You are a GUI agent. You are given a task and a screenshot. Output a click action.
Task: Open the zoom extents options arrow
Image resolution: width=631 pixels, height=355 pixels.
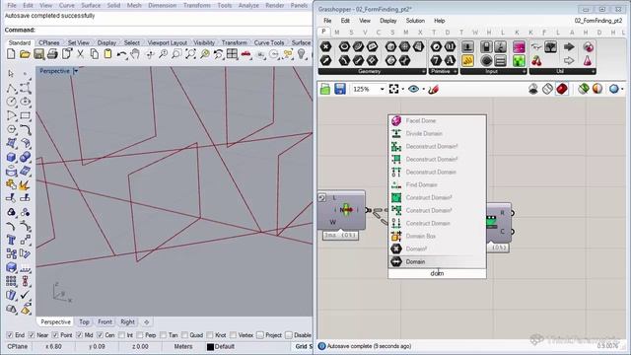coord(403,90)
